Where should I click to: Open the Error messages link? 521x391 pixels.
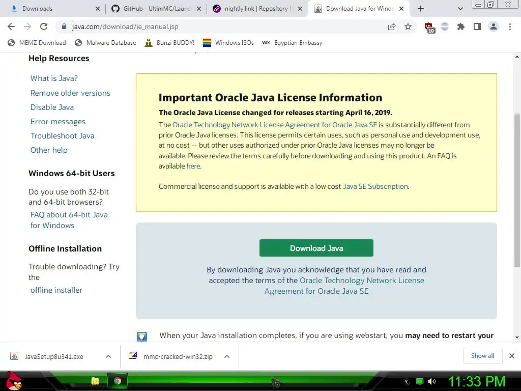pyautogui.click(x=58, y=121)
